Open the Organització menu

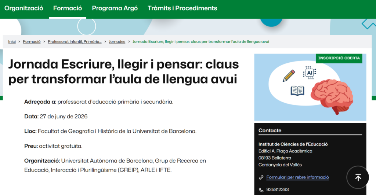(x=24, y=8)
